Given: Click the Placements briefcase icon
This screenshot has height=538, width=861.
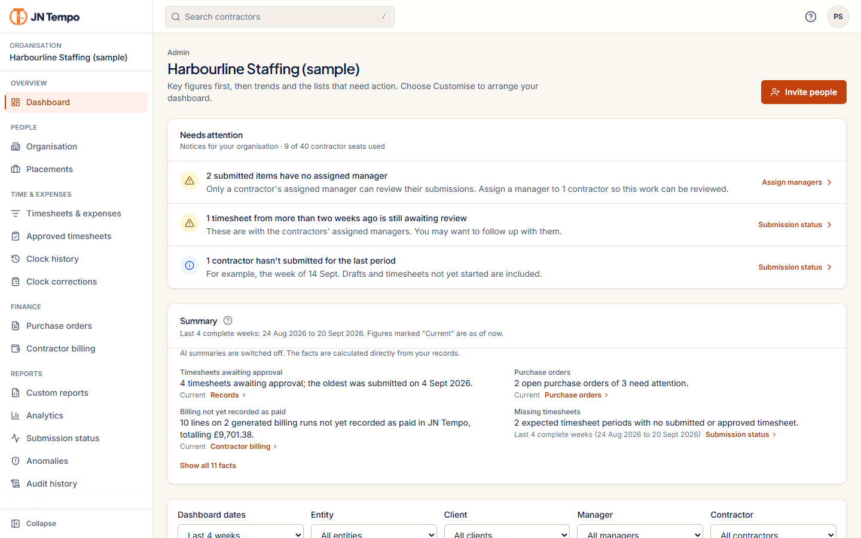Looking at the screenshot, I should [16, 169].
